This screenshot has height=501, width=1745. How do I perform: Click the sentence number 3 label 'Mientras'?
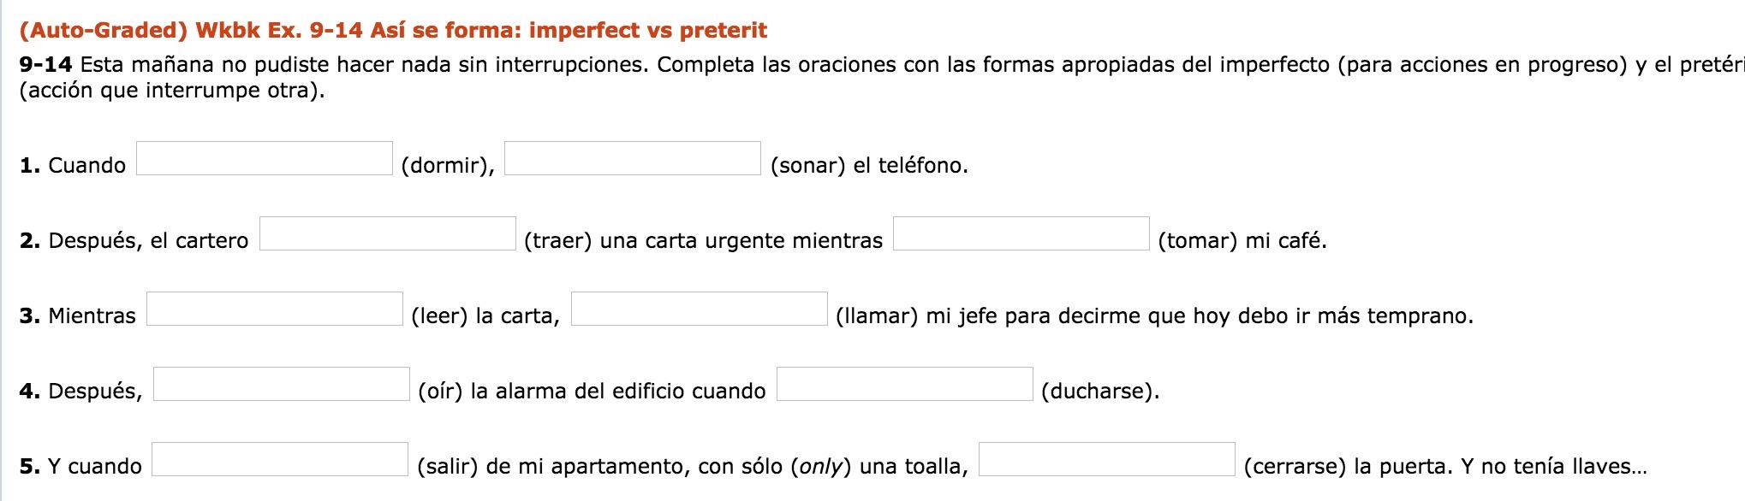92,316
